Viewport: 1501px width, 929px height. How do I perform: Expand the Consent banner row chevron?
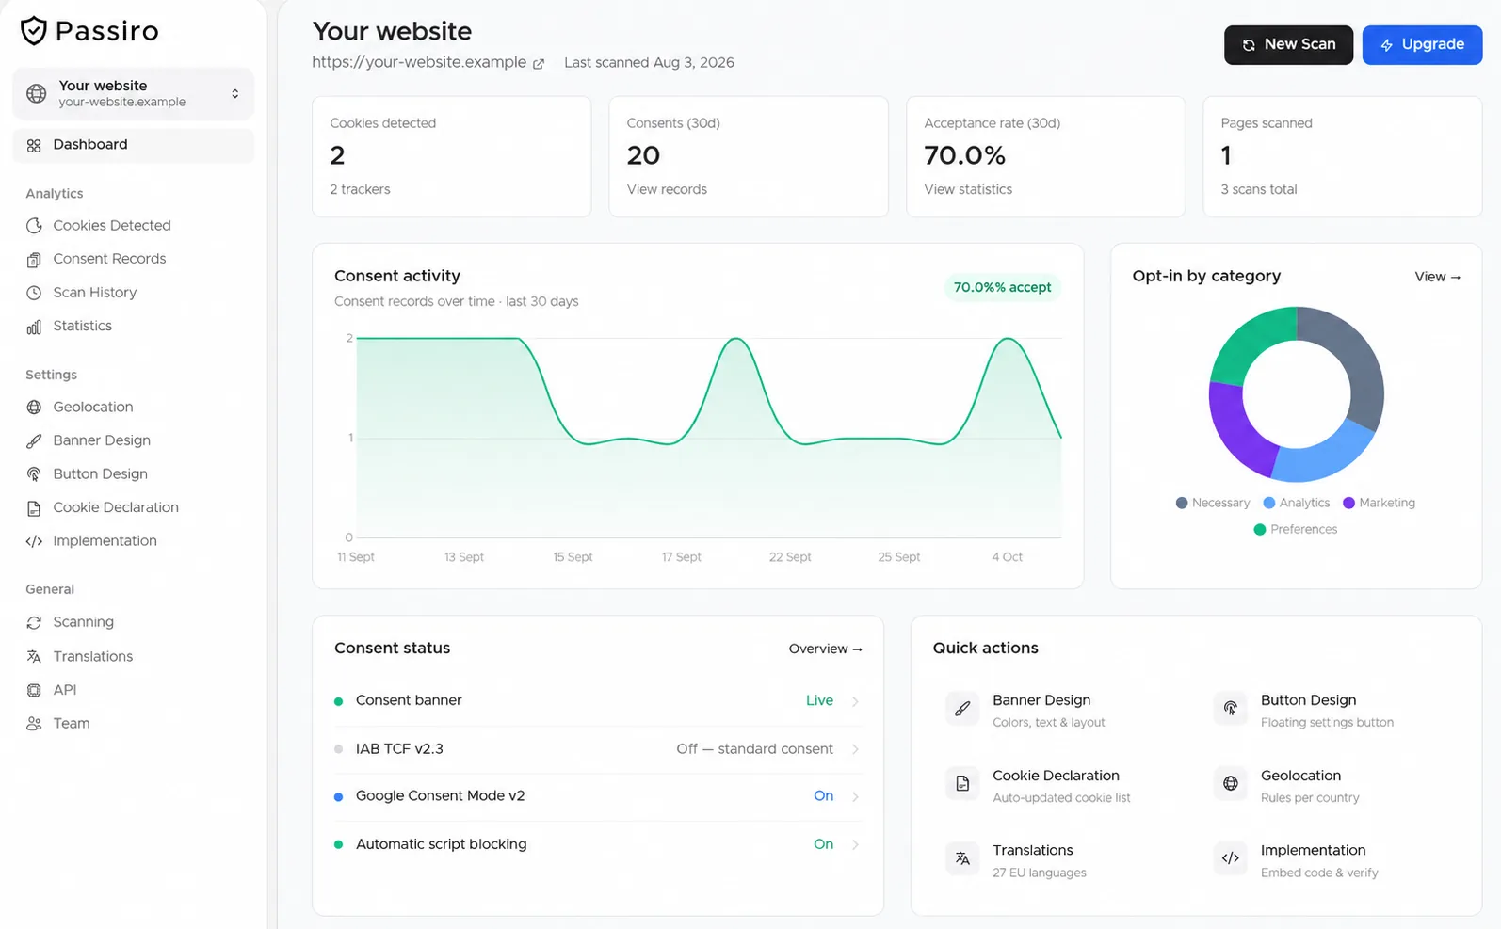[x=855, y=701]
